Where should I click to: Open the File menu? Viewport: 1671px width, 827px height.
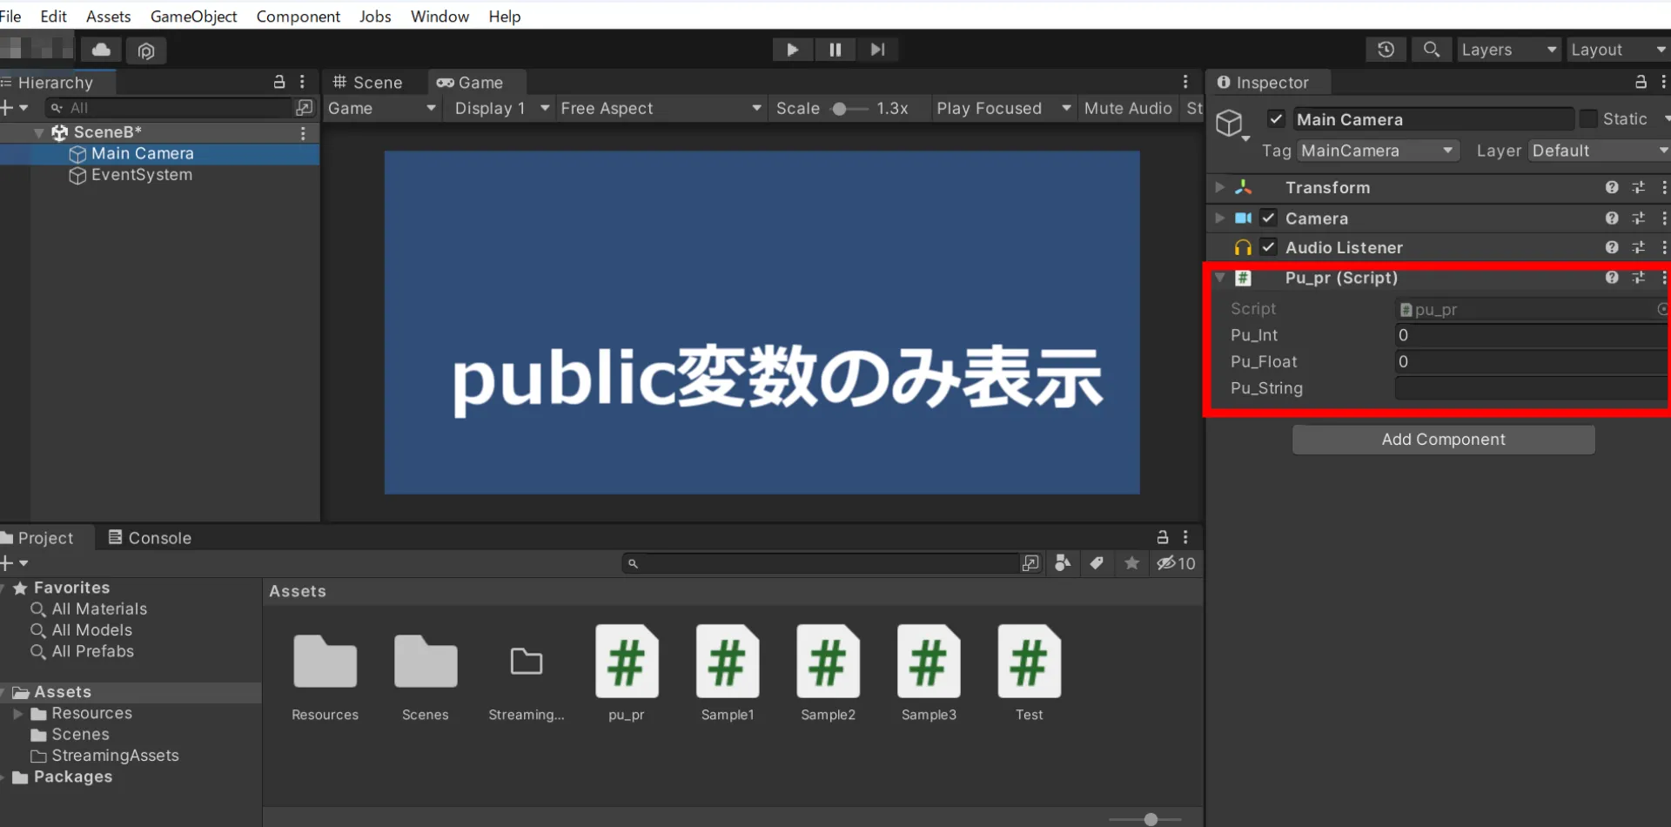[10, 16]
